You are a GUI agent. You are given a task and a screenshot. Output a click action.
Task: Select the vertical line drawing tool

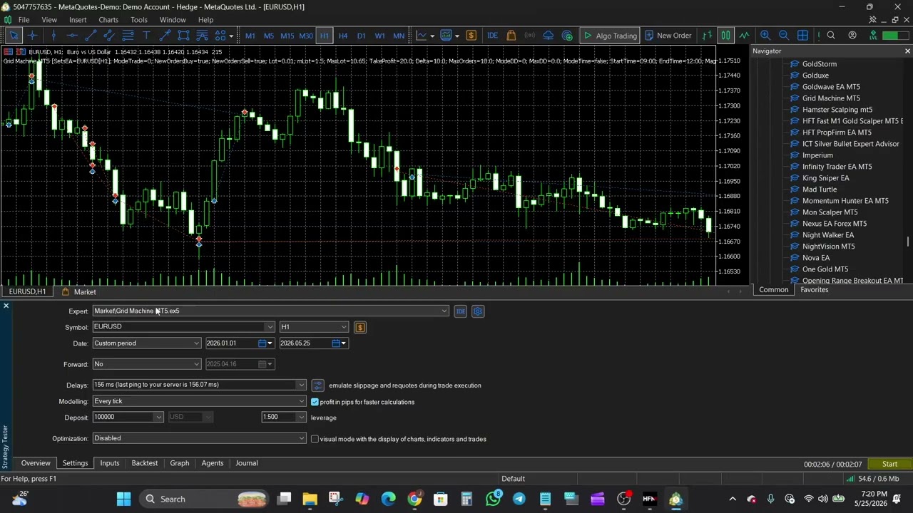point(53,36)
